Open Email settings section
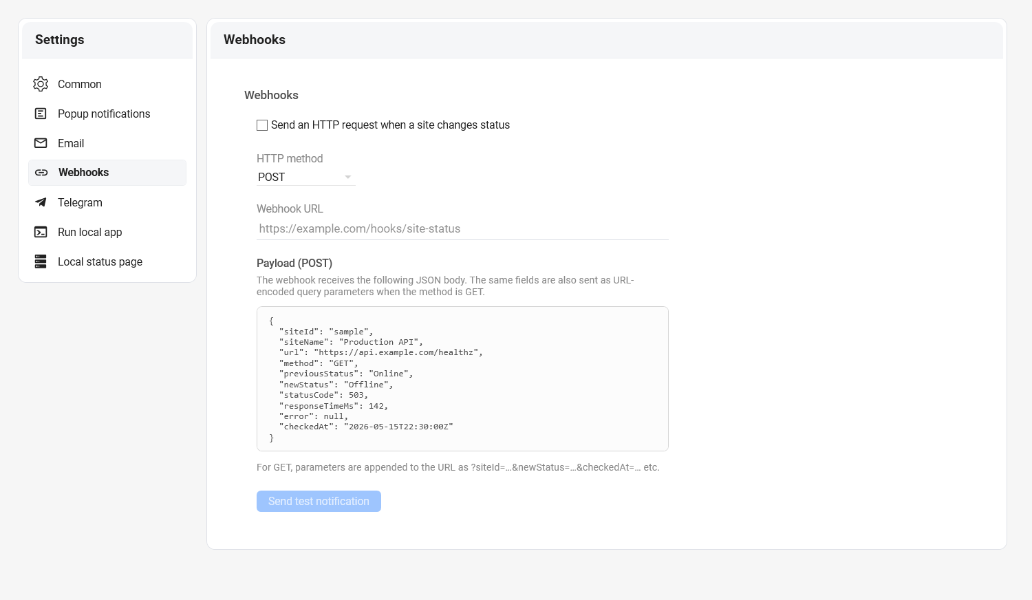 107,143
